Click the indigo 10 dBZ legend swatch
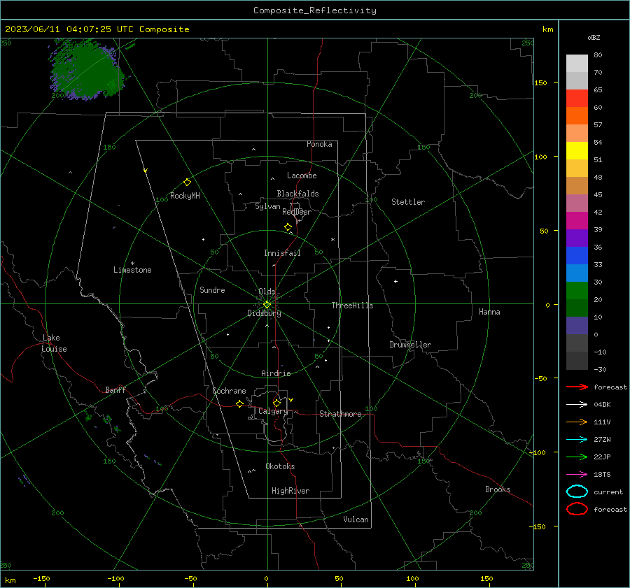The width and height of the screenshot is (630, 588). coord(577,326)
